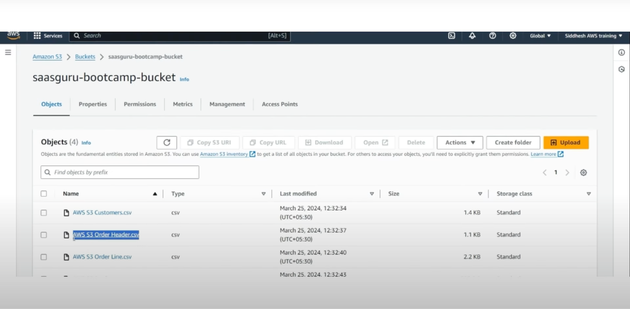
Task: Click the orange Upload button
Action: click(566, 142)
